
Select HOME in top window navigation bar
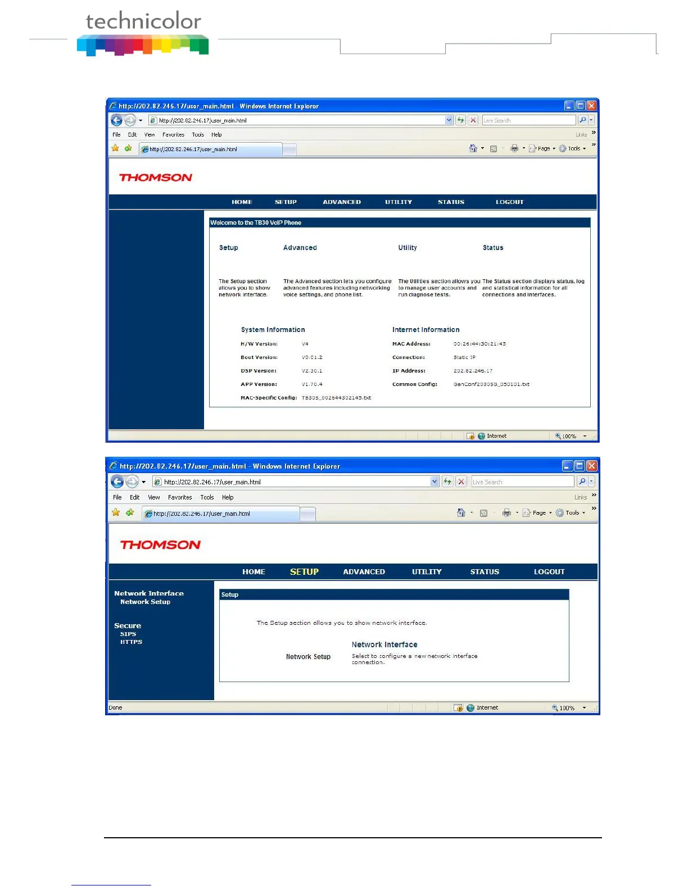(x=242, y=202)
